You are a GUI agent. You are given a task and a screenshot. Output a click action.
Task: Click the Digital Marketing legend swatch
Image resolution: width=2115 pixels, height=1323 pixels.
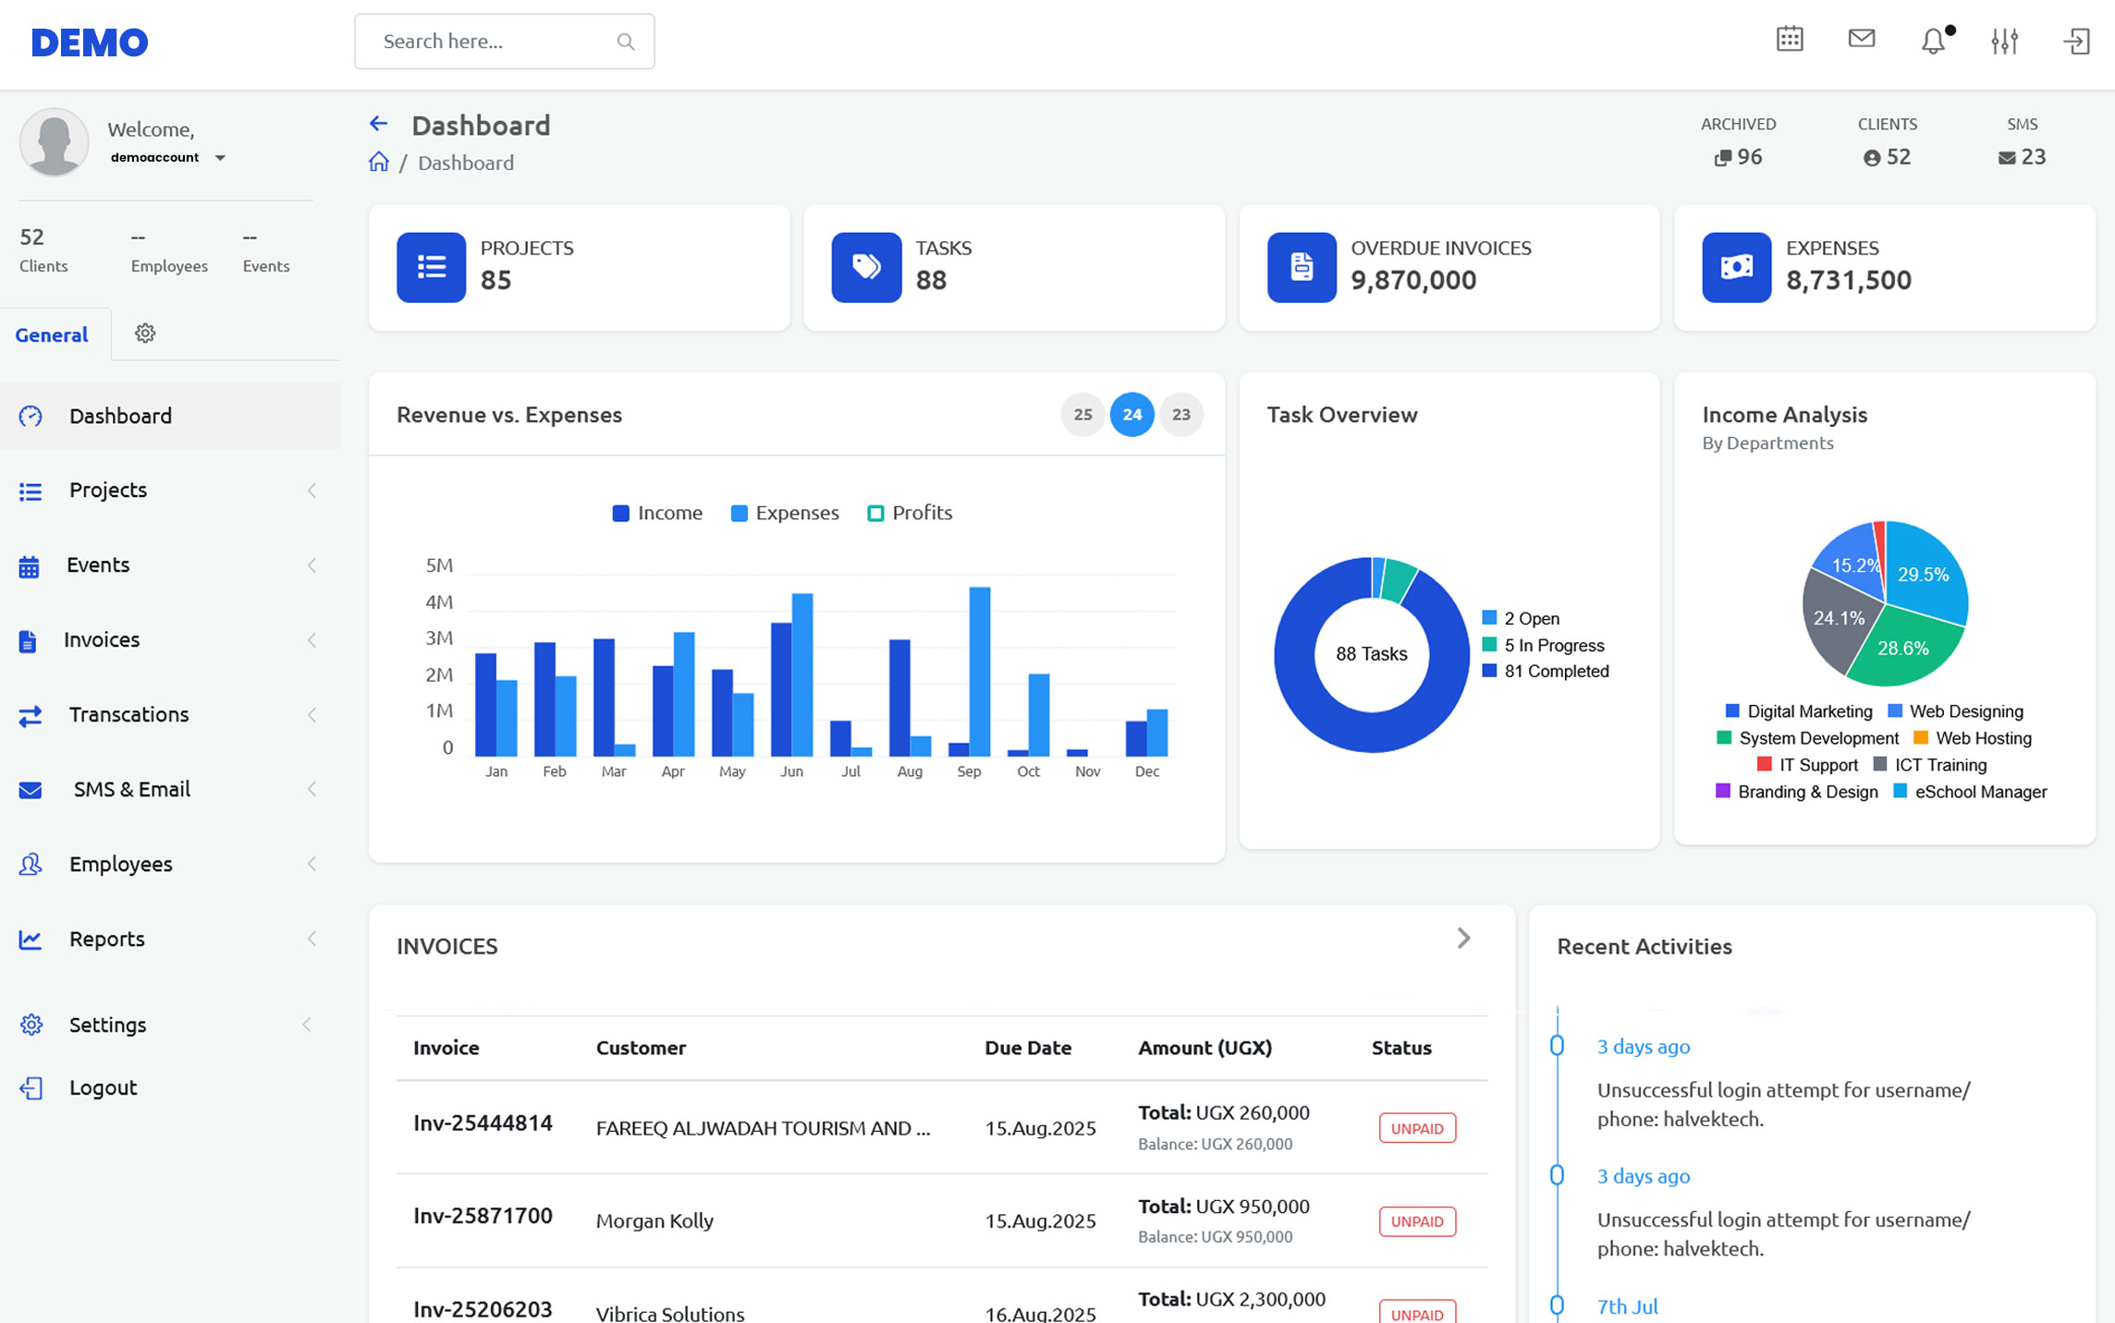[x=1732, y=711]
